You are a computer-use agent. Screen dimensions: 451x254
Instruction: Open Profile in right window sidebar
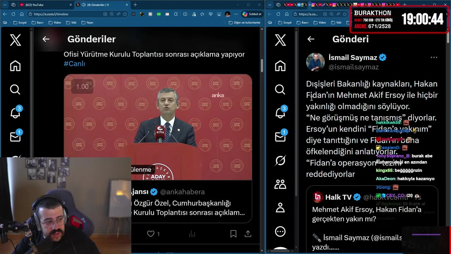pos(280,208)
